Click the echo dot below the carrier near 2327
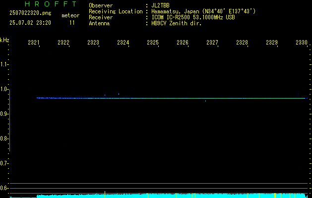Viewport: 312px width, 198px height. 205,101
